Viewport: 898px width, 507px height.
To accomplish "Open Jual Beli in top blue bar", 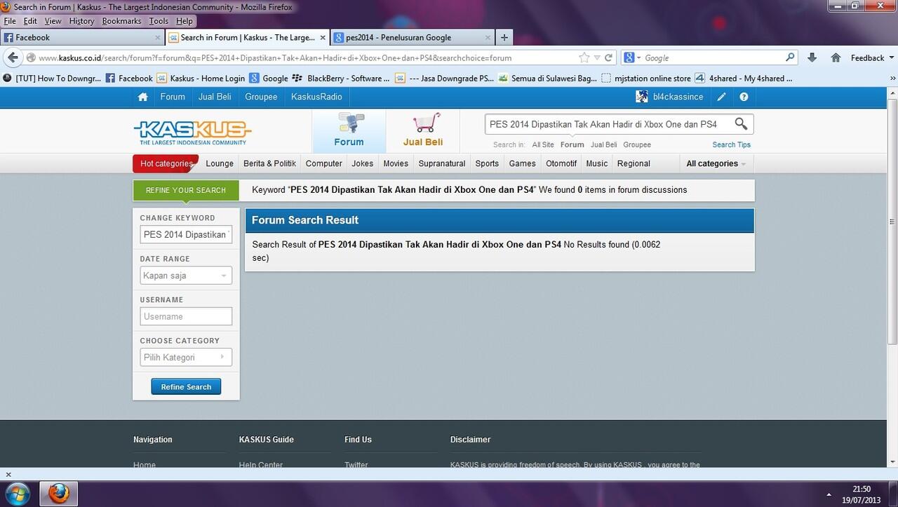I will tap(215, 97).
